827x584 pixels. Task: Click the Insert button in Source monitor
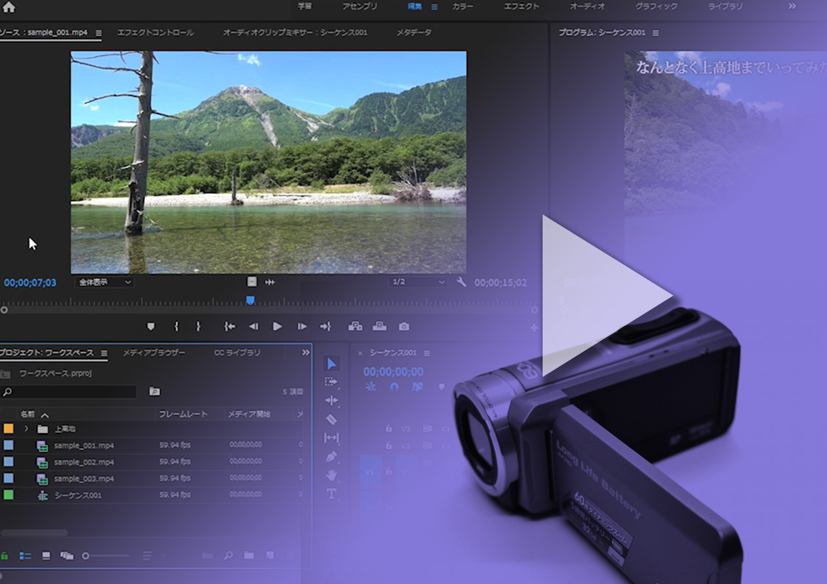coord(355,327)
